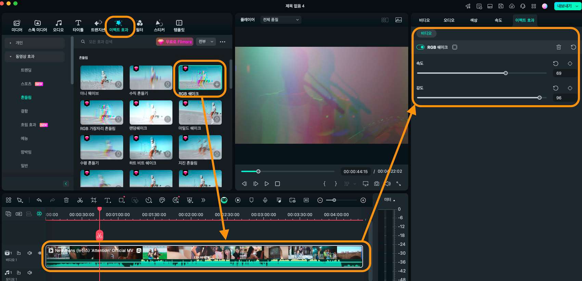
Task: Open the 스티커 stickers panel
Action: [x=159, y=26]
